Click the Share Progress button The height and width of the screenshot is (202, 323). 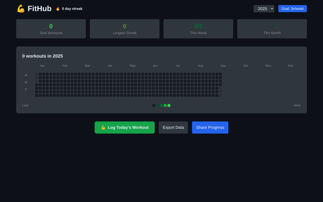point(210,128)
